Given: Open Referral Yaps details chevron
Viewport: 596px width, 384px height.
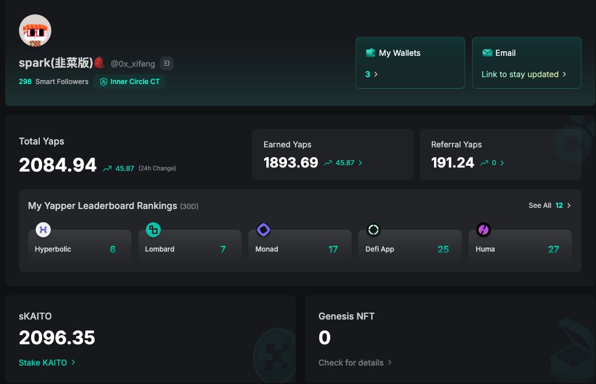Looking at the screenshot, I should (x=502, y=163).
